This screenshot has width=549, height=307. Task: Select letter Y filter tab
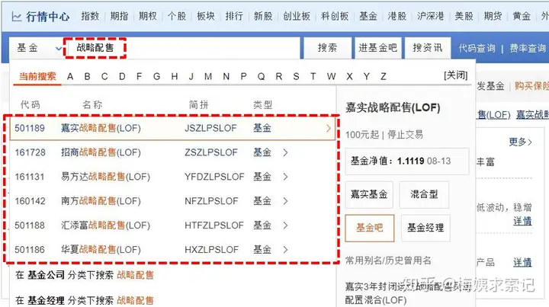366,77
